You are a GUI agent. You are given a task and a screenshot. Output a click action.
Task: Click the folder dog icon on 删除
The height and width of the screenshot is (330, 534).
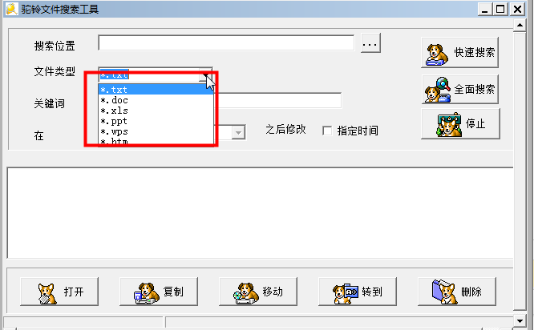coord(445,292)
